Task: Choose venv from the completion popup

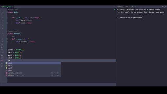Action: (33, 70)
